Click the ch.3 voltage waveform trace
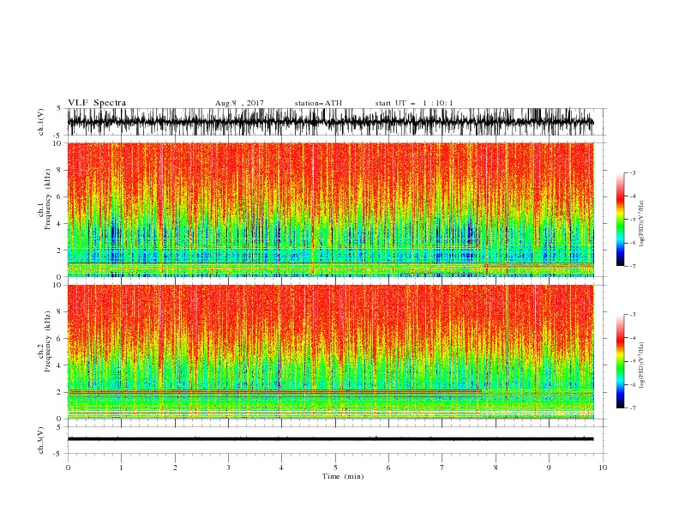Viewport: 679px width, 525px height. pyautogui.click(x=330, y=439)
